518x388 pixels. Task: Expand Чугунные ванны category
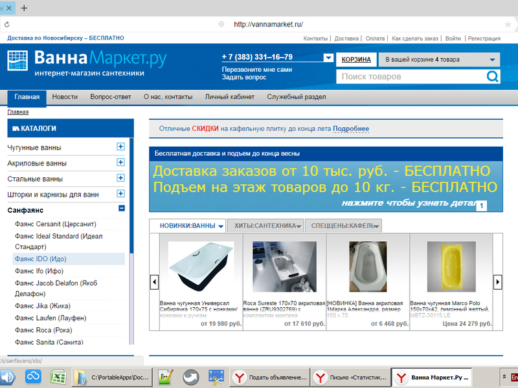pos(120,147)
